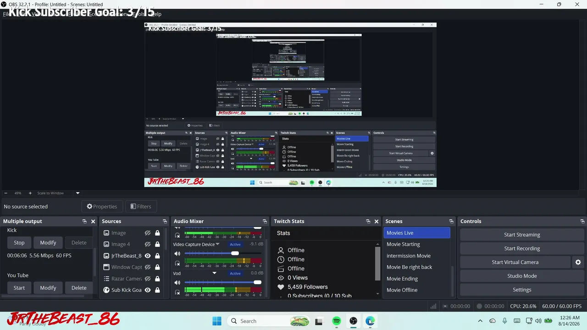Screen dimensions: 587x330
Task: Open source Filters button
Action: tap(140, 206)
